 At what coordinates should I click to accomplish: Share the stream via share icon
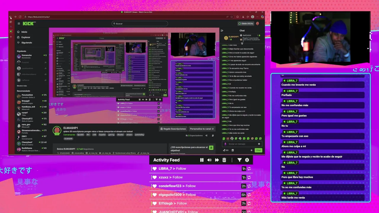(206, 135)
